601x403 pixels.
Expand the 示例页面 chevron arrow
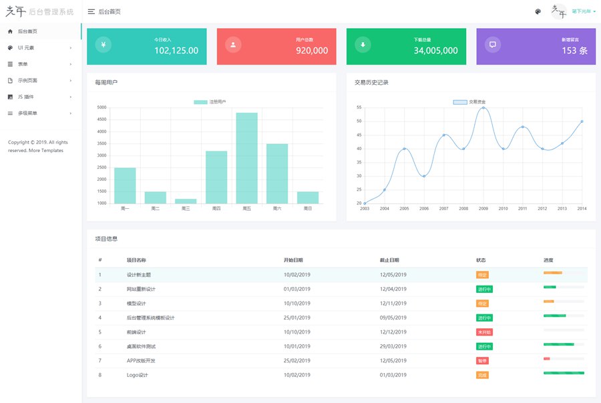coord(71,81)
